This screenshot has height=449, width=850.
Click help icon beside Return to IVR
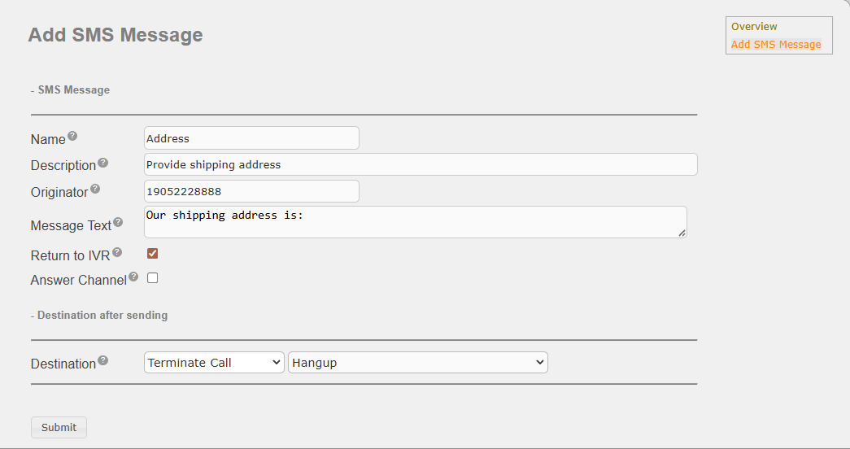coord(117,252)
